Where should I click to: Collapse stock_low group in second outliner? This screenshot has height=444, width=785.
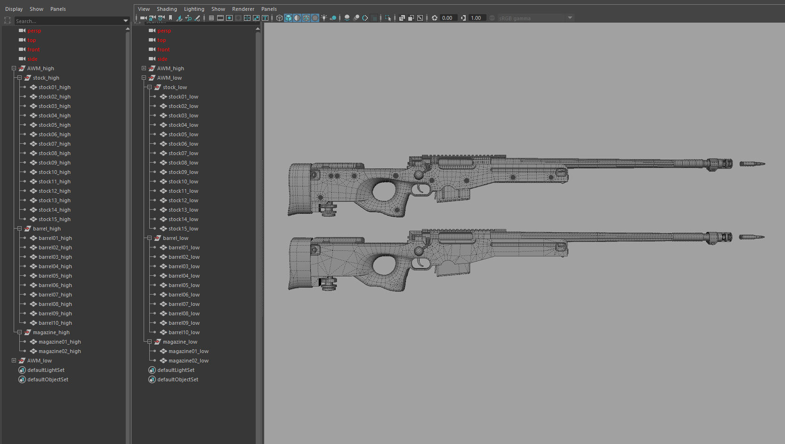point(149,87)
